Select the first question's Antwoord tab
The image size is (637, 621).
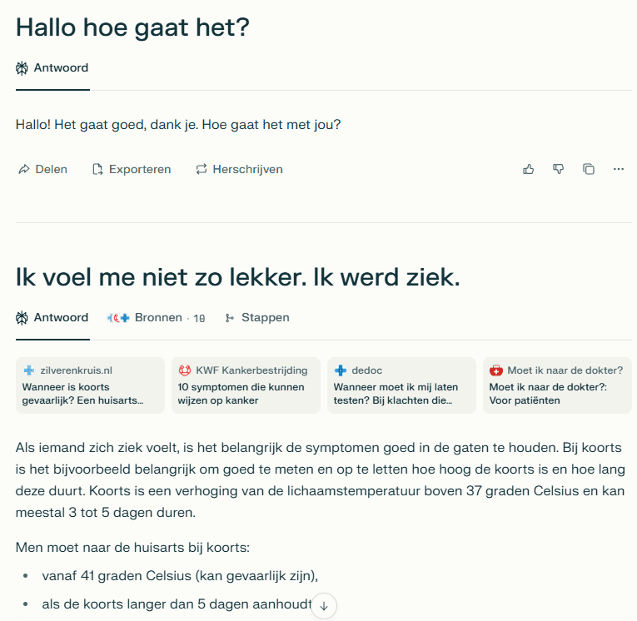52,67
